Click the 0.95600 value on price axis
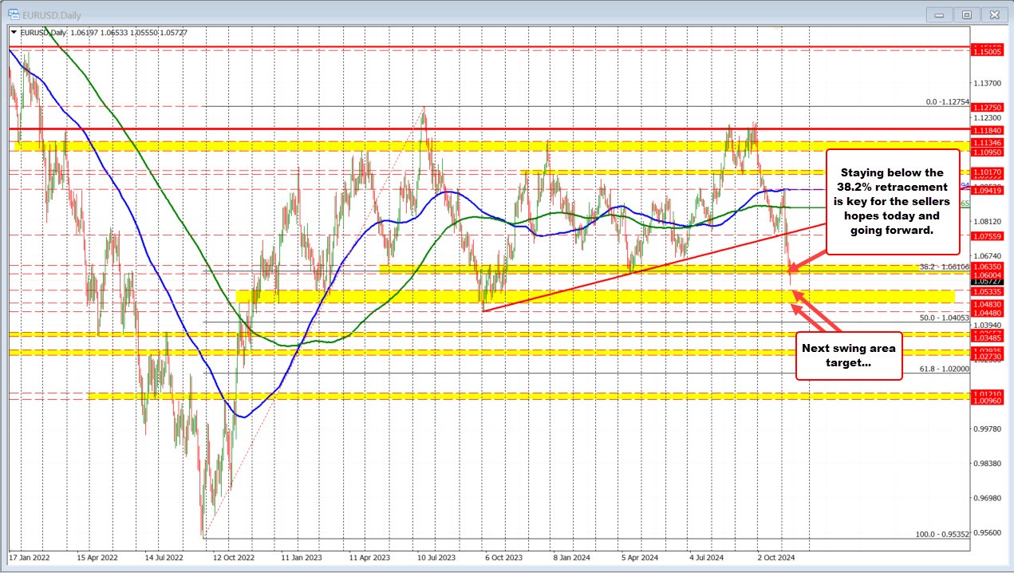 click(x=986, y=533)
